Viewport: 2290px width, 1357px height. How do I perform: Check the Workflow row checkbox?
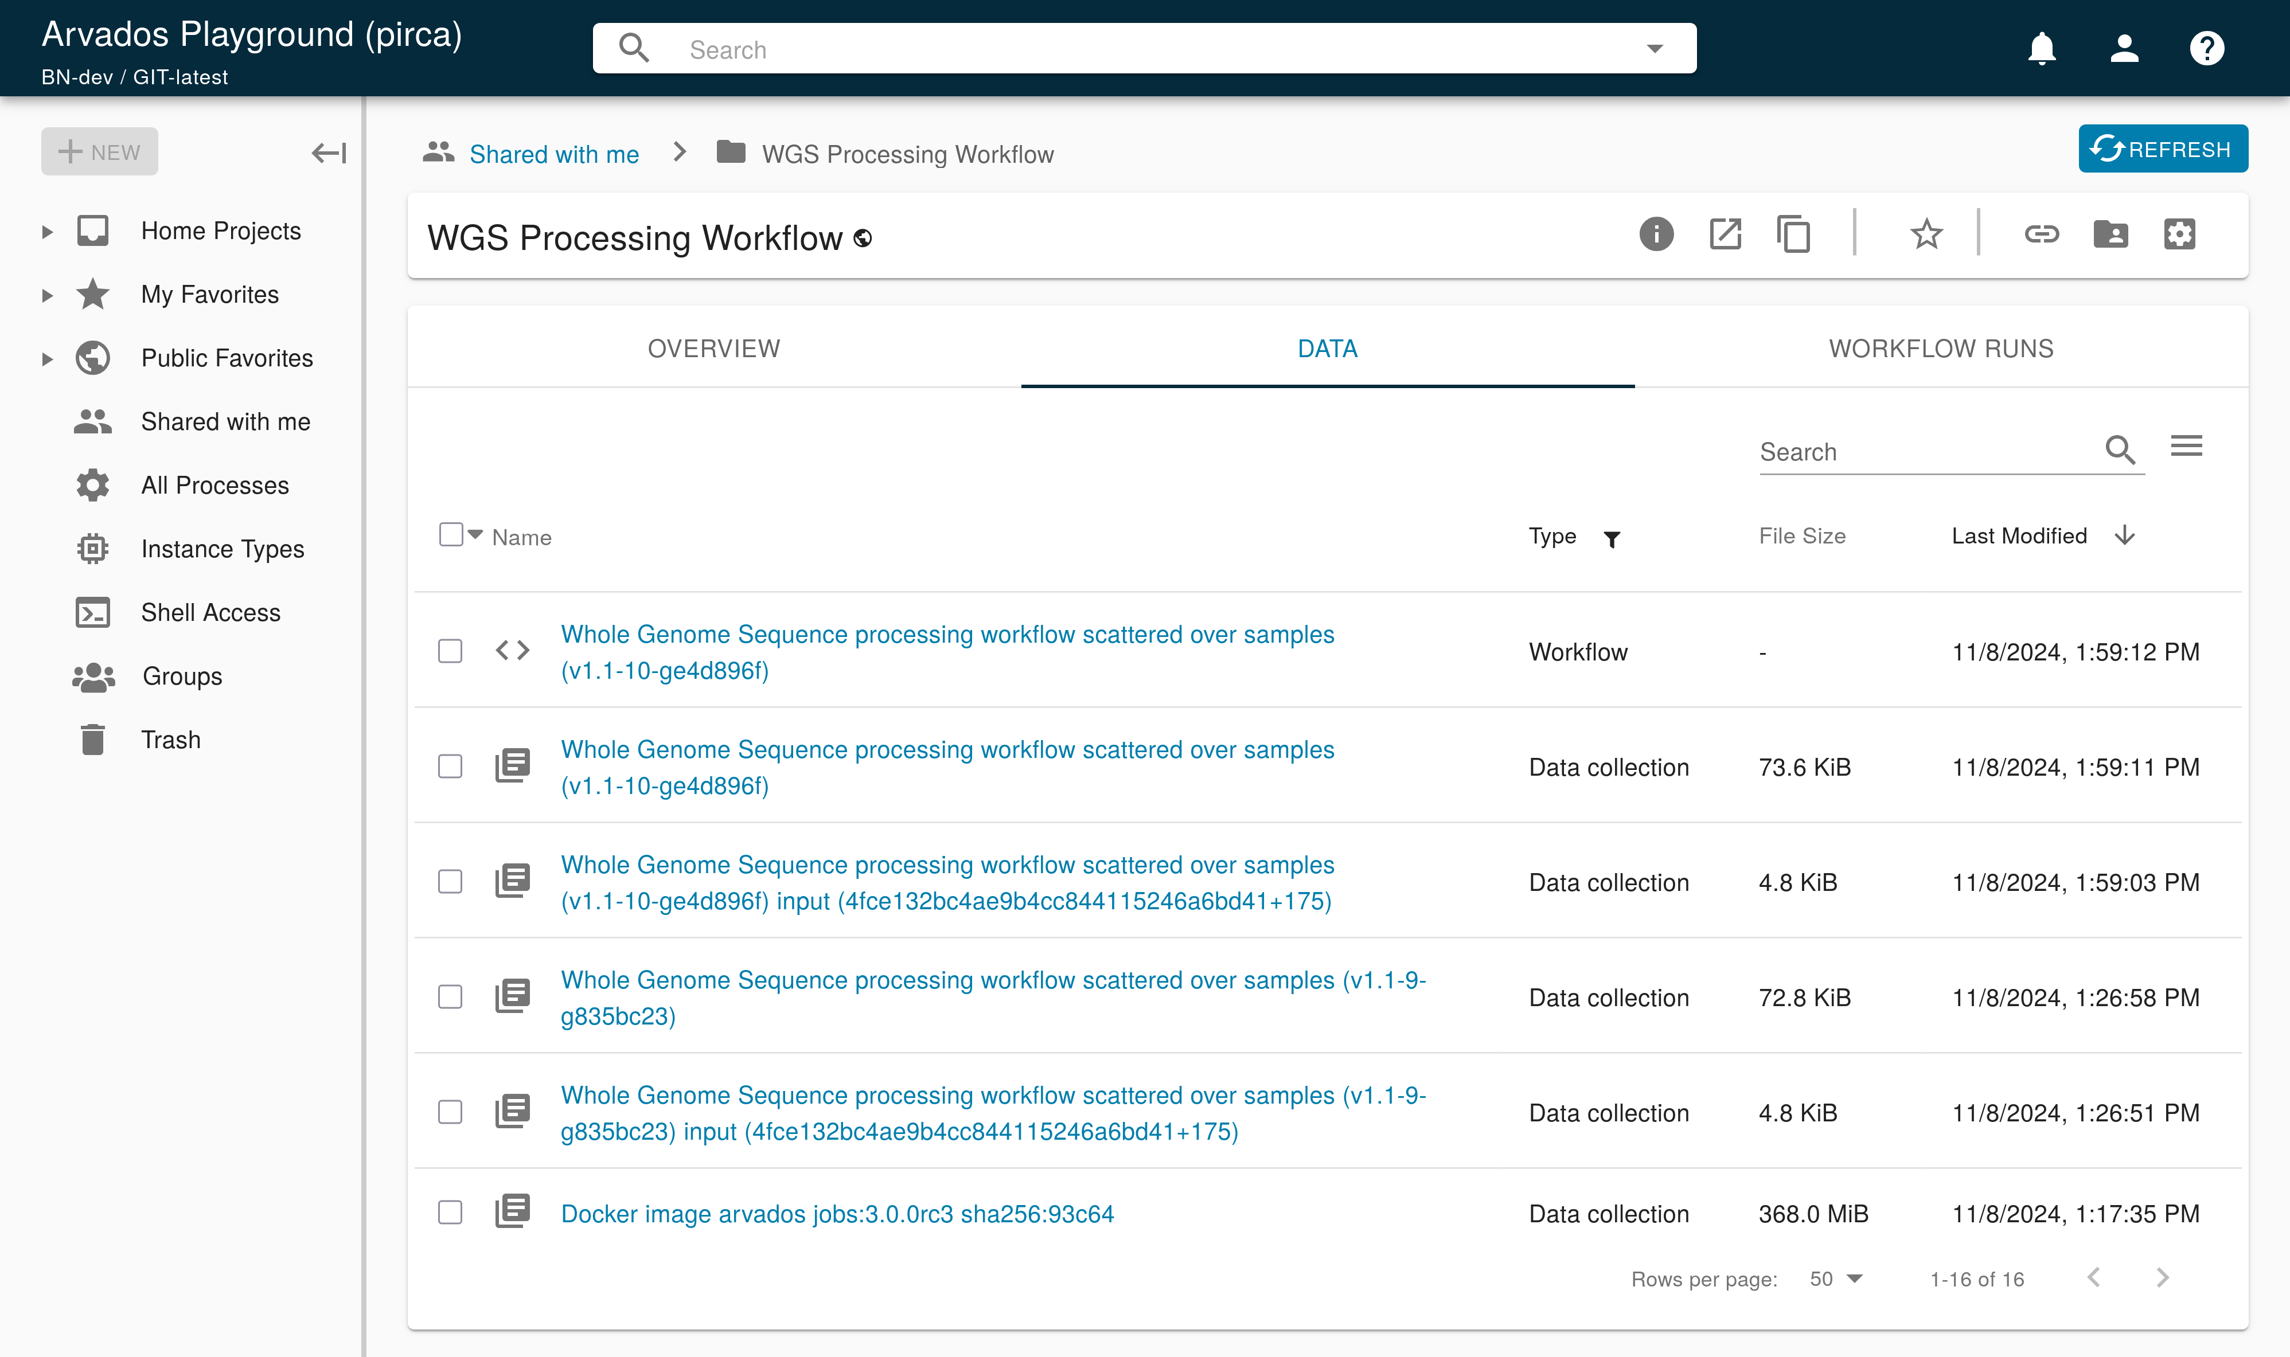pos(450,651)
